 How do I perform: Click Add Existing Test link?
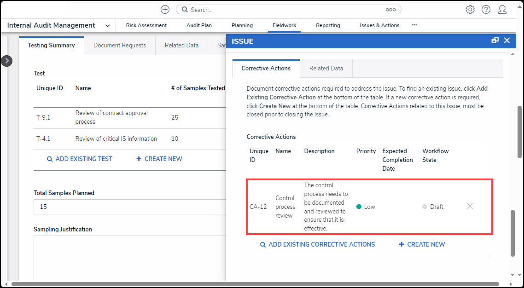click(79, 159)
